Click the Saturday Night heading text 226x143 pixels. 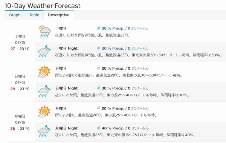[66, 49]
